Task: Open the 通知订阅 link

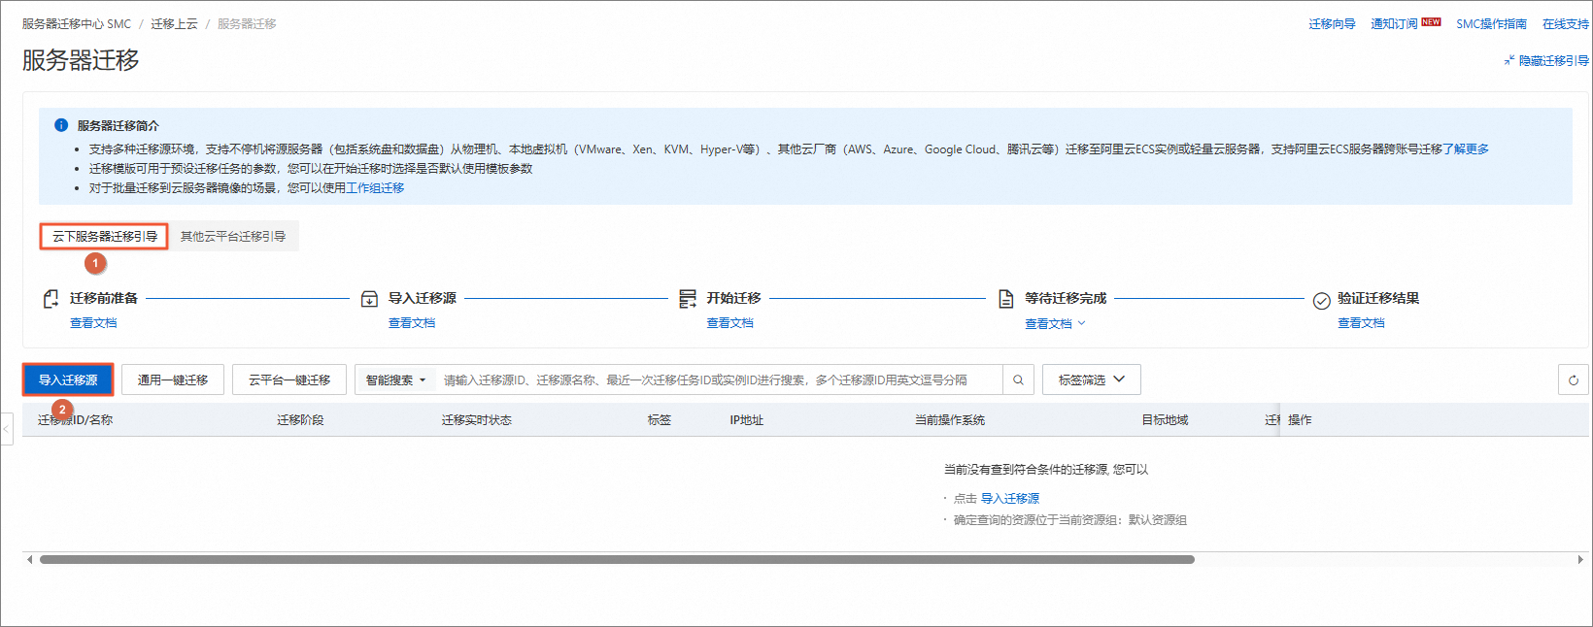Action: tap(1394, 24)
